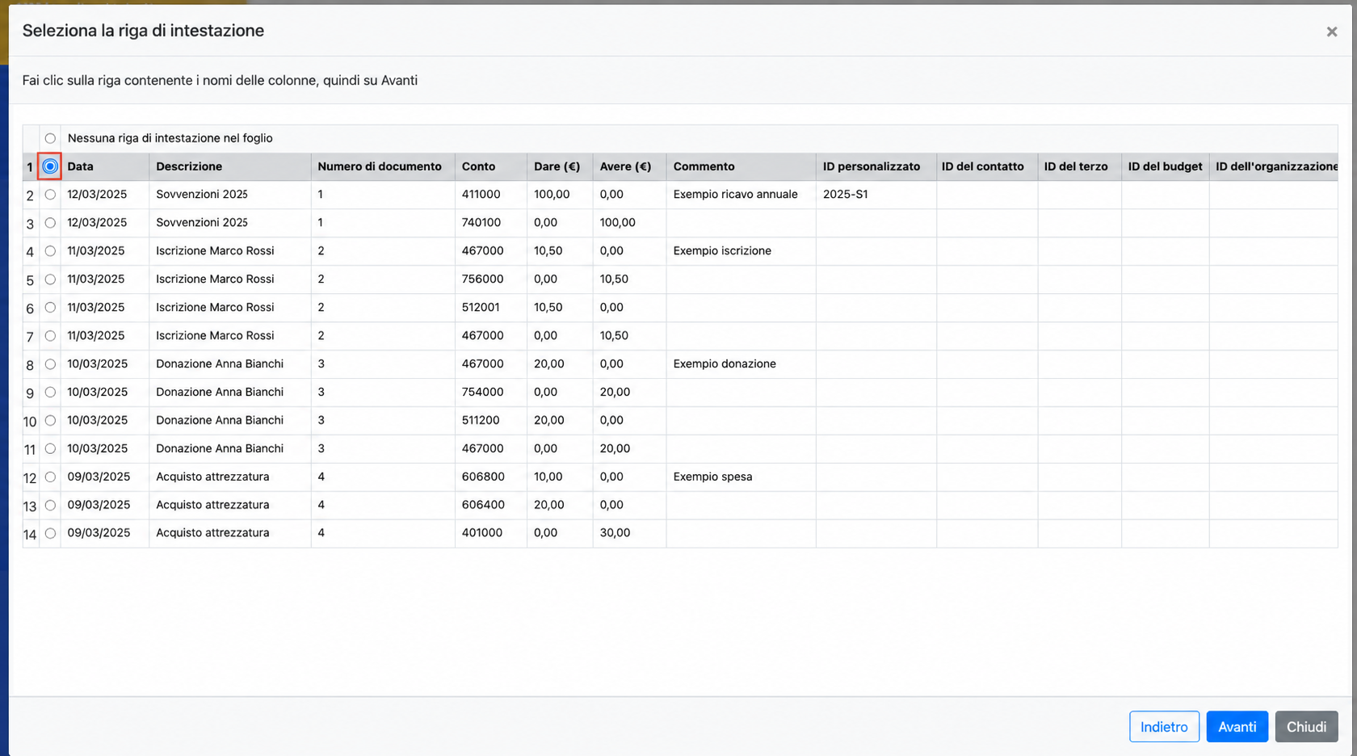Choose row 5 radio button
This screenshot has height=756, width=1357.
point(50,279)
